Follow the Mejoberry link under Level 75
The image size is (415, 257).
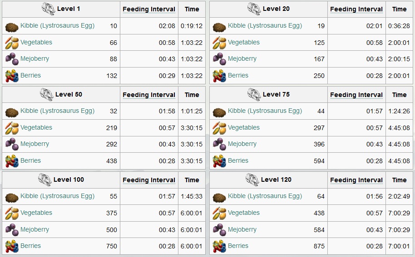click(x=242, y=144)
